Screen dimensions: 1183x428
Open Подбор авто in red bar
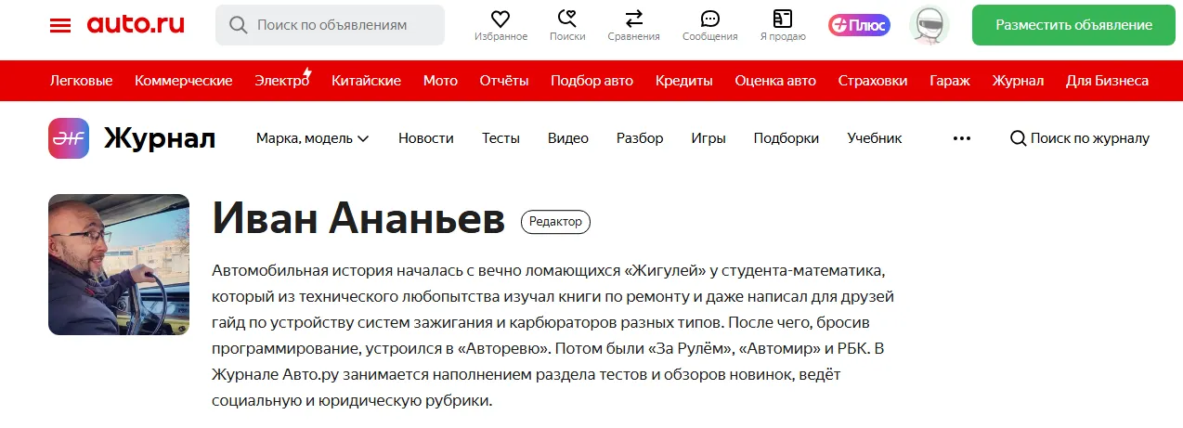coord(592,81)
